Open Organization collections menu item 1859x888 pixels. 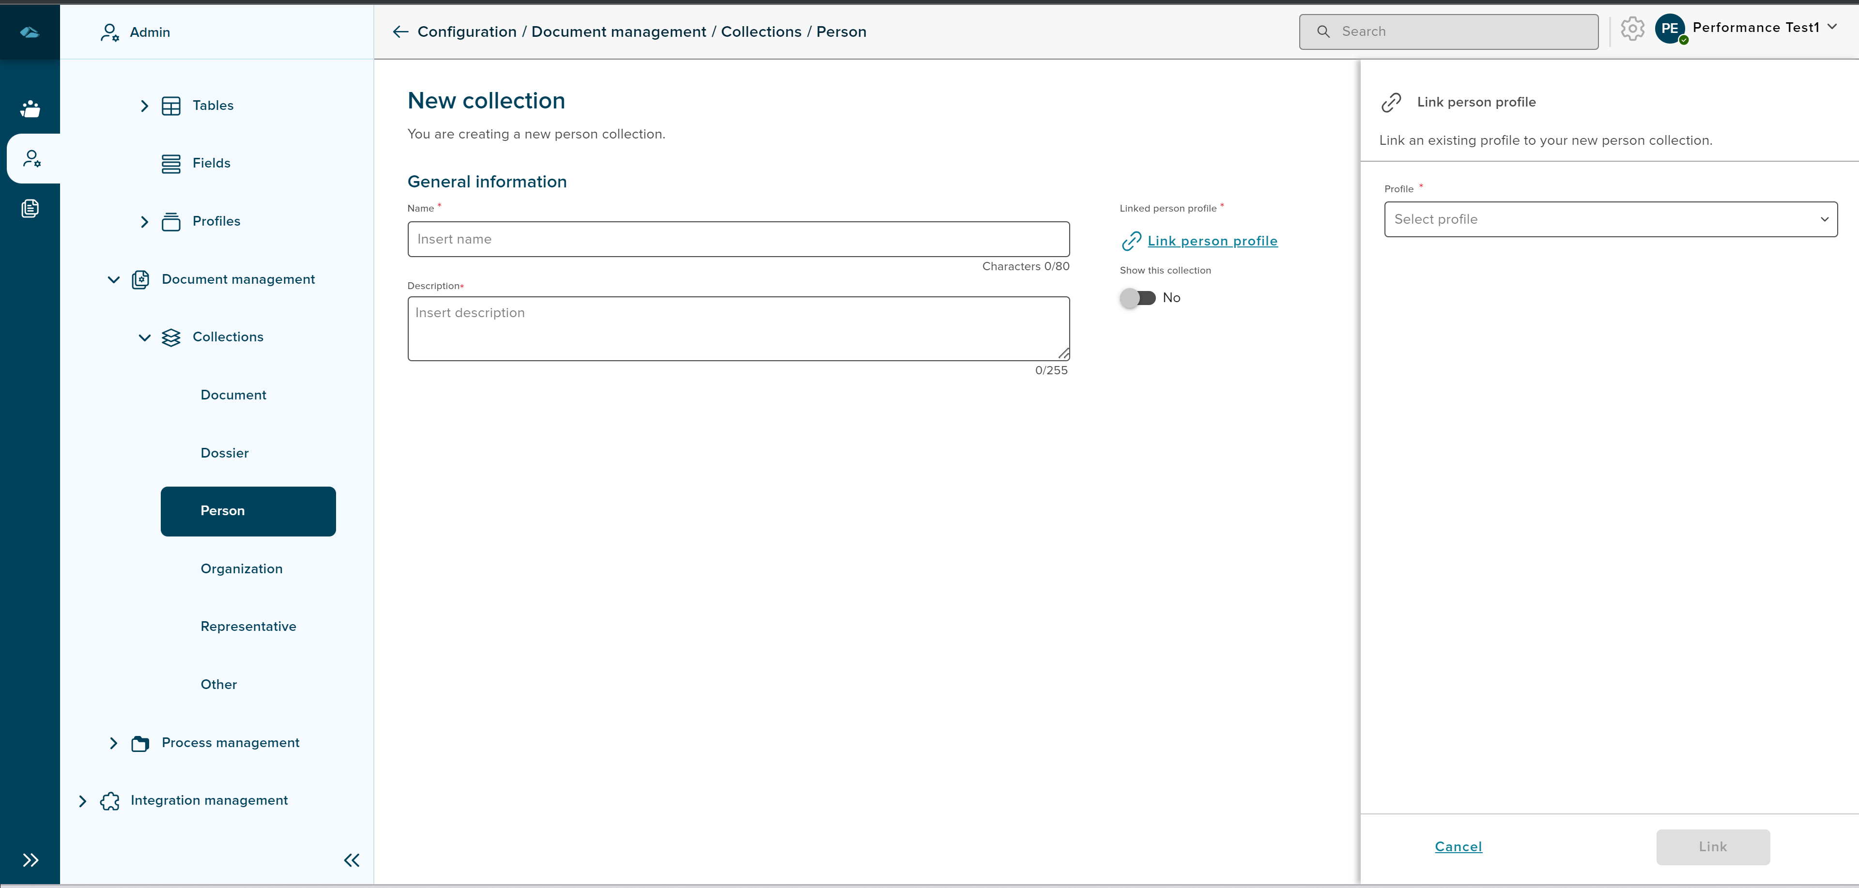[x=242, y=568]
